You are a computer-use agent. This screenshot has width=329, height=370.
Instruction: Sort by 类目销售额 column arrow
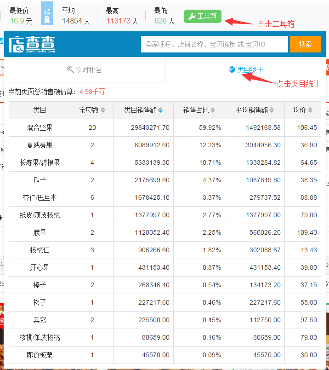click(x=160, y=110)
